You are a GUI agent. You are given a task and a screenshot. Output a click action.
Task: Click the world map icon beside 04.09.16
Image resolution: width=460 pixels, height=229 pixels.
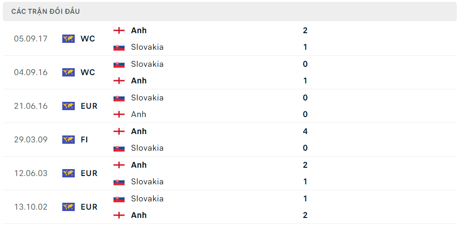coord(68,72)
